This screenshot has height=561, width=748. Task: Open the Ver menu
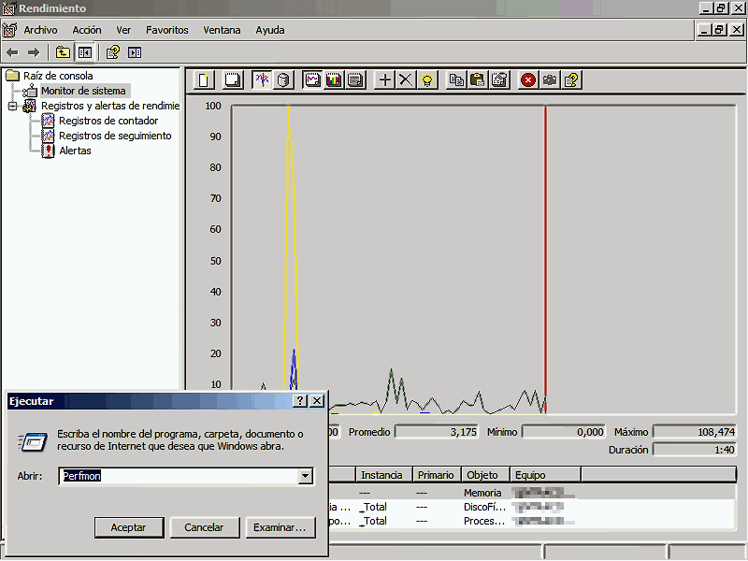(x=123, y=30)
